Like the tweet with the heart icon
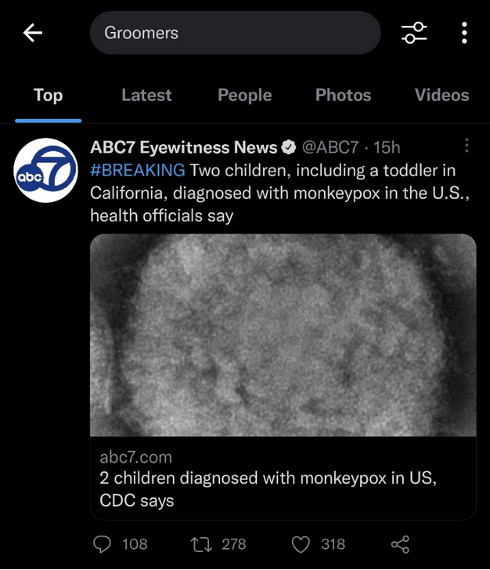 click(301, 545)
